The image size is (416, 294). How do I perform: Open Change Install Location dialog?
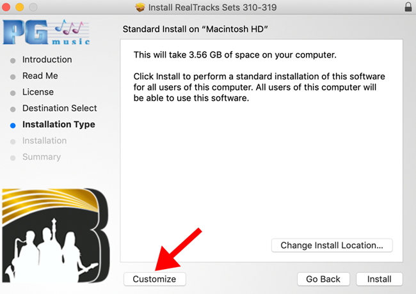[x=332, y=245]
